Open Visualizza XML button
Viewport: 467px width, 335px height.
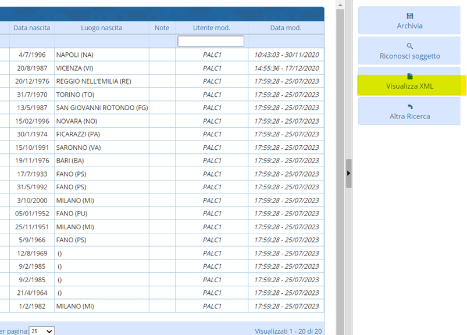[409, 81]
